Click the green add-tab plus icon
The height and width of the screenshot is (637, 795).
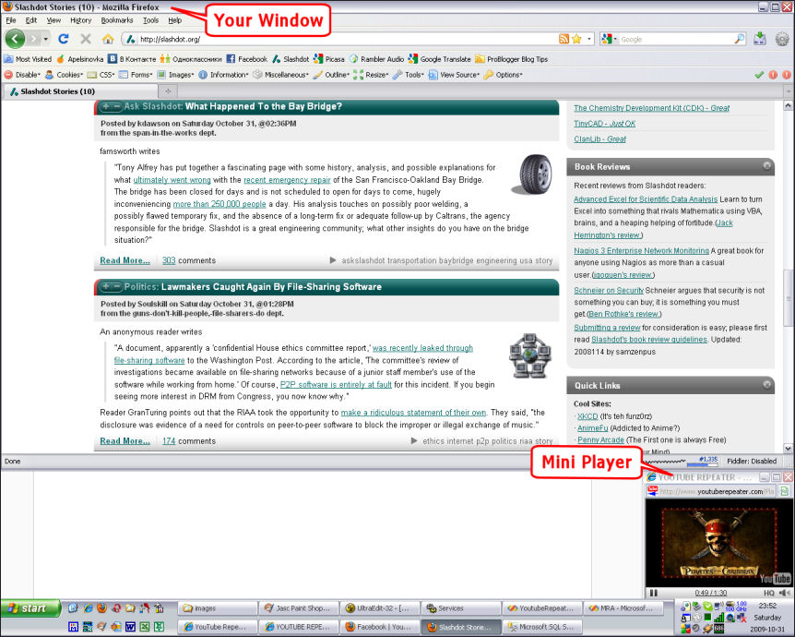[167, 91]
